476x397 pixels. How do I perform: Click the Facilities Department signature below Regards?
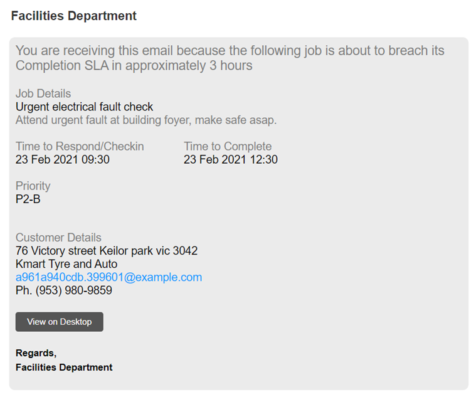tap(64, 368)
